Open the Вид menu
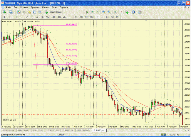This screenshot has width=191, height=137. pos(16,7)
